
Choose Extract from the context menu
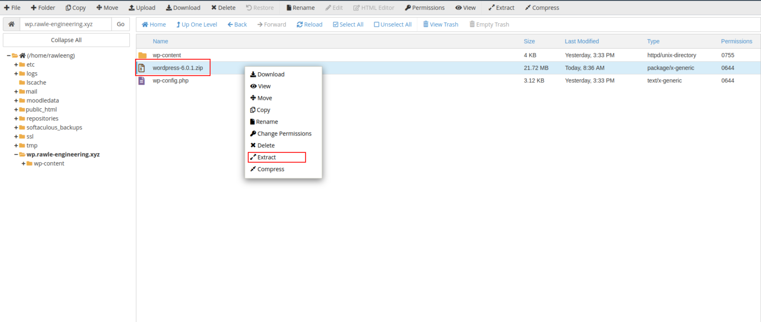click(x=267, y=157)
